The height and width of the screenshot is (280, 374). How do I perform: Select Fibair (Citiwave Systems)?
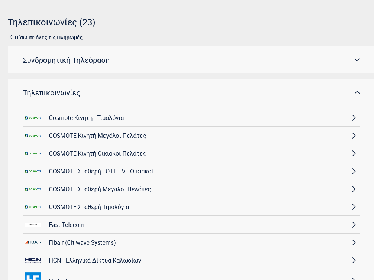[82, 242]
